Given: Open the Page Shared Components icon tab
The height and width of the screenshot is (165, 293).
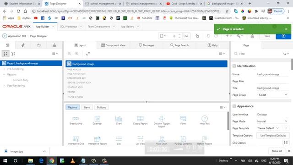Looking at the screenshot, I should coord(54,45).
